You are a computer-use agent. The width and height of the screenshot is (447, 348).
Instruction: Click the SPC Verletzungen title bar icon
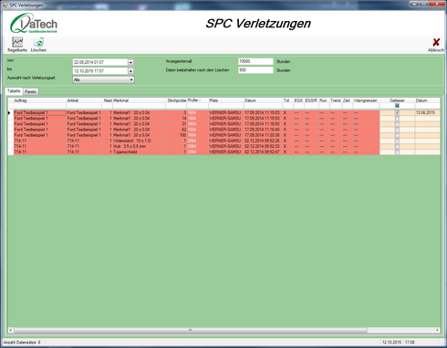click(5, 5)
